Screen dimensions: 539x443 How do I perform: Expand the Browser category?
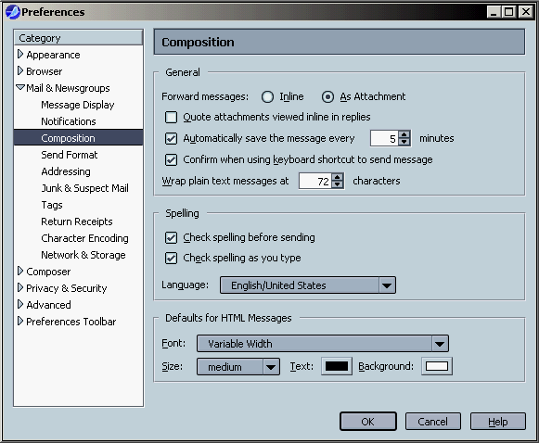tap(20, 70)
